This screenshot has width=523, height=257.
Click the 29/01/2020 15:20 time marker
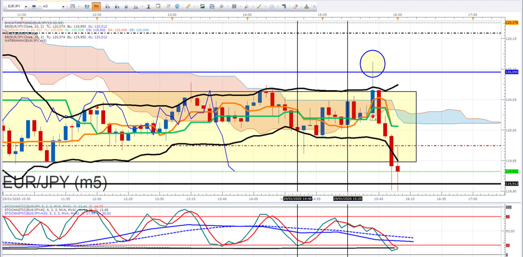pyautogui.click(x=348, y=199)
